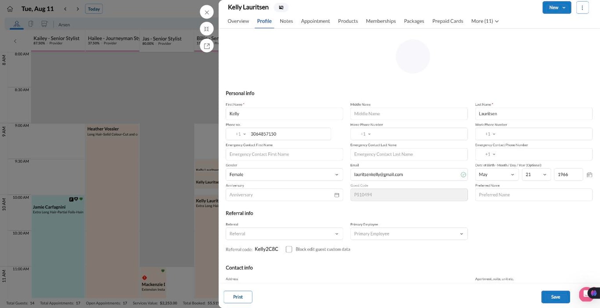Open the Referral dropdown
The height and width of the screenshot is (308, 600).
point(284,234)
